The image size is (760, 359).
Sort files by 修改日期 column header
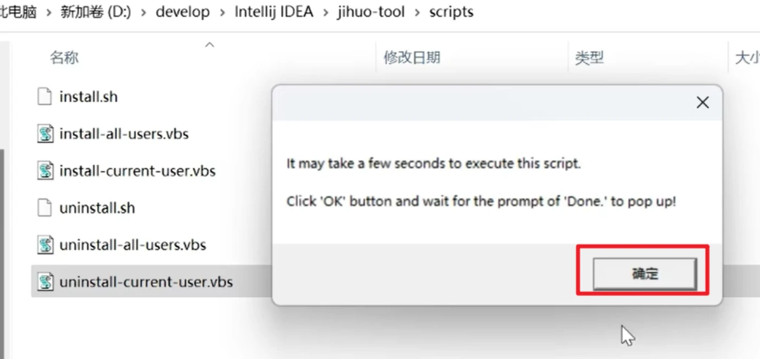click(x=412, y=57)
